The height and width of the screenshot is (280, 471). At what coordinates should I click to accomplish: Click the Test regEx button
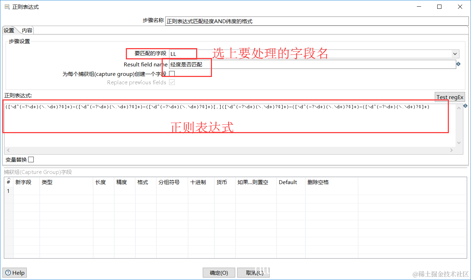point(450,97)
